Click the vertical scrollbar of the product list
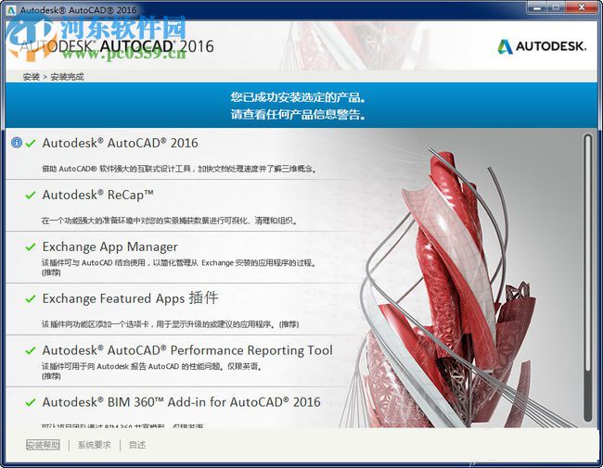 (x=587, y=277)
